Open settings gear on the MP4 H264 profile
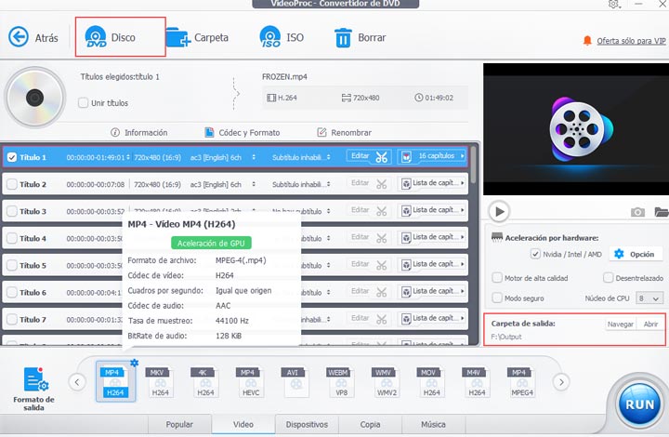 point(134,363)
